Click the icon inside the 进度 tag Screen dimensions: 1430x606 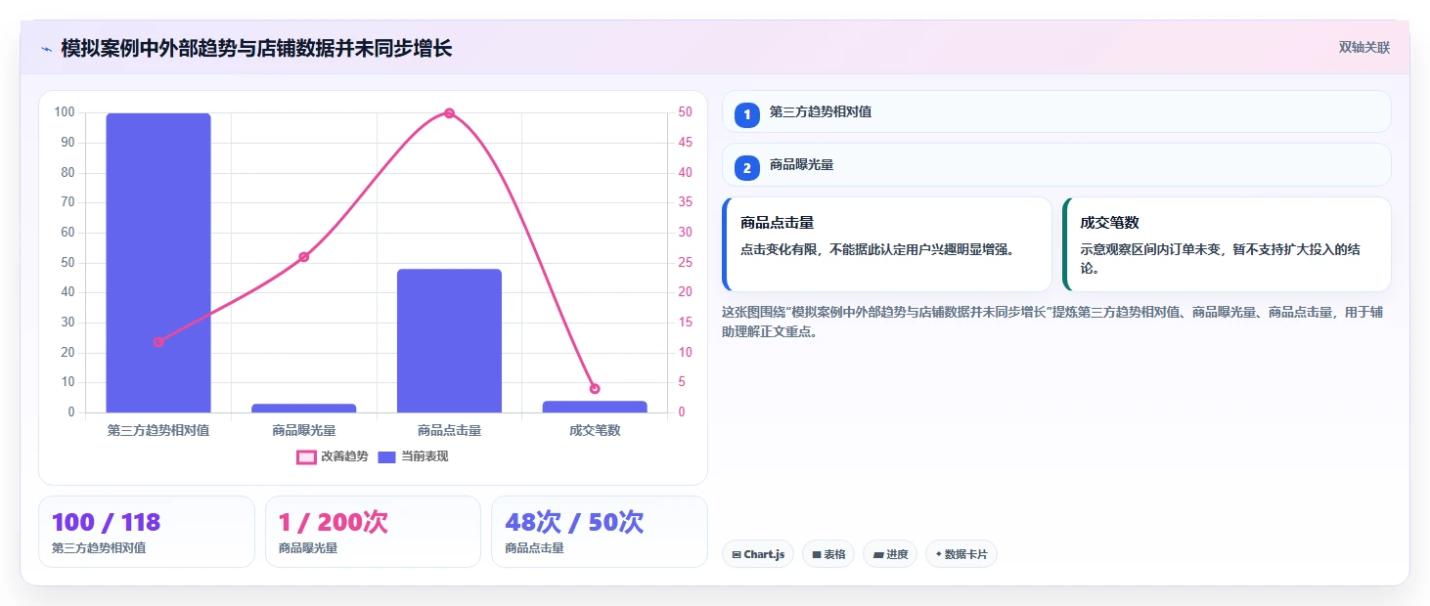click(878, 554)
